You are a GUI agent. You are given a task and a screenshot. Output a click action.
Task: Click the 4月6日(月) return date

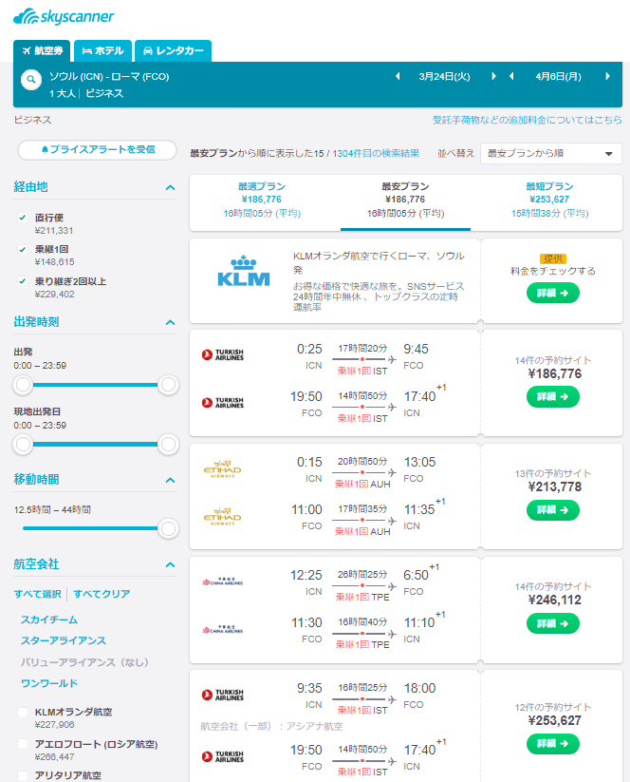pyautogui.click(x=558, y=76)
